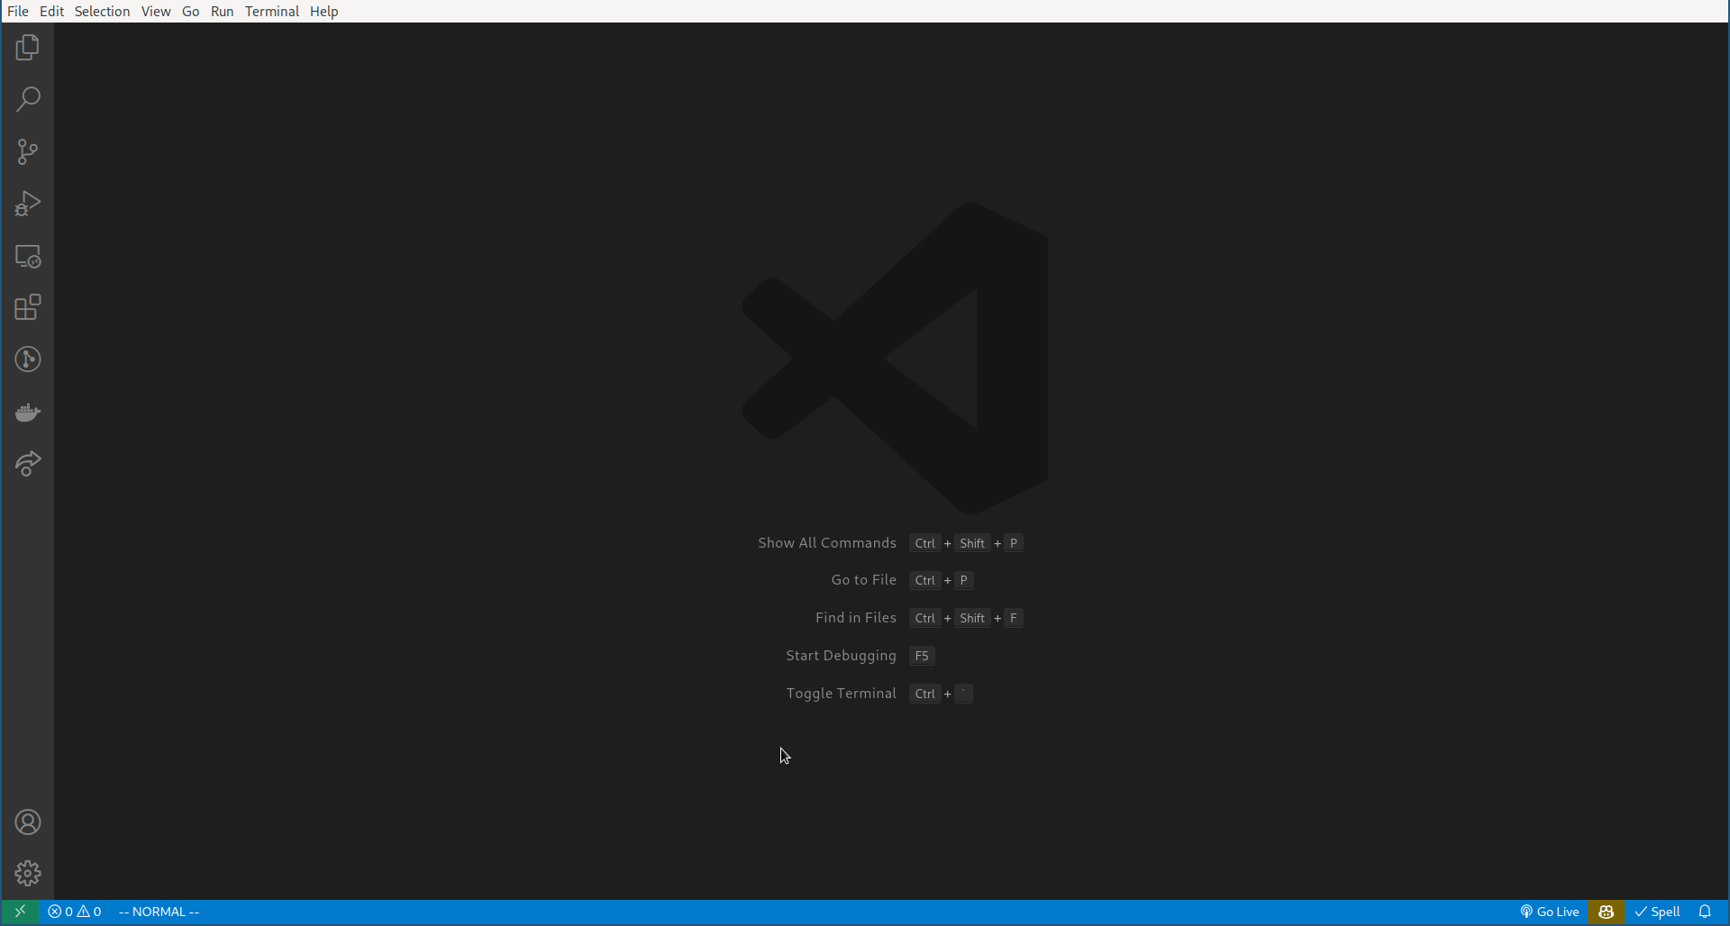Open the GitHub Copilot status menu
This screenshot has width=1730, height=926.
click(x=1607, y=912)
